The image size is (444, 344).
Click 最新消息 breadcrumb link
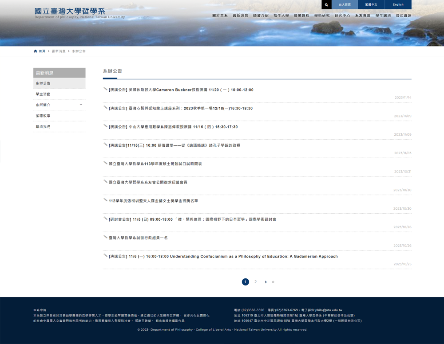[x=59, y=51]
